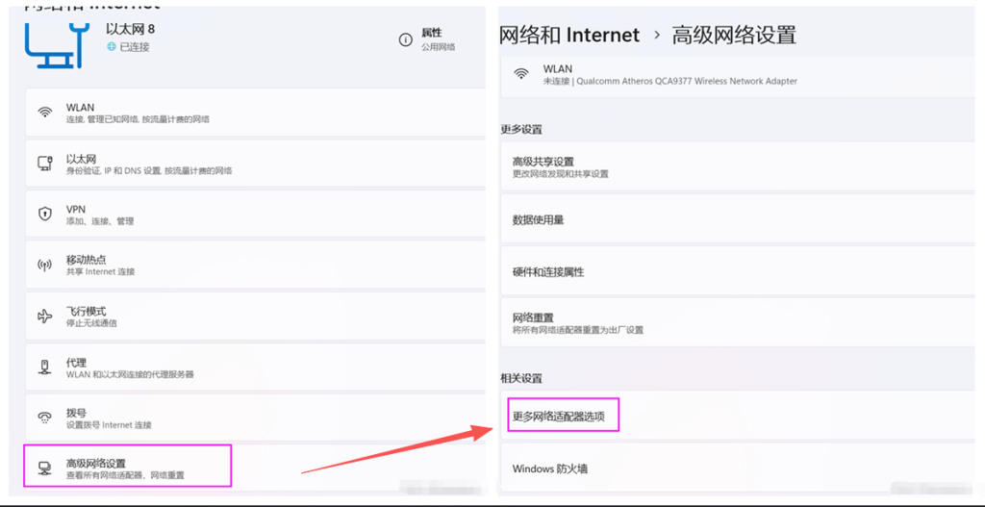Open 拨号 settings row
Image resolution: width=985 pixels, height=507 pixels.
(255, 418)
